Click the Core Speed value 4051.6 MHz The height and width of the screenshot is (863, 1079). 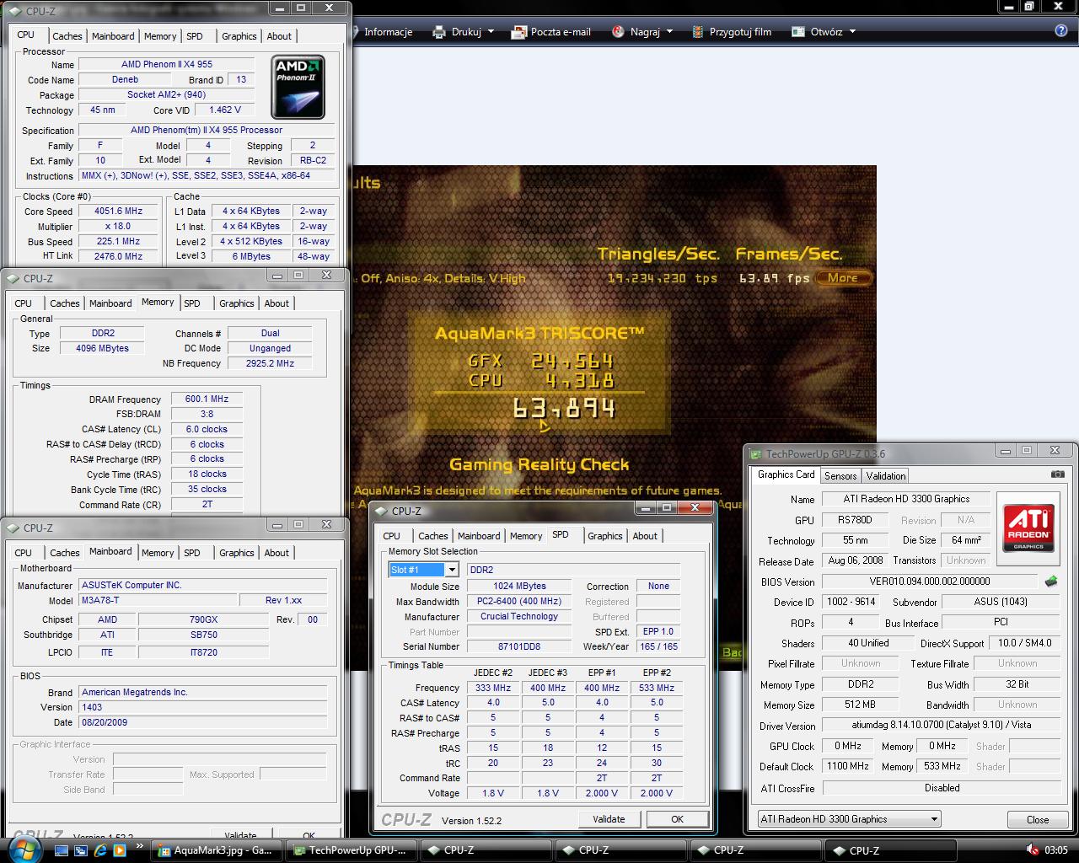point(119,212)
